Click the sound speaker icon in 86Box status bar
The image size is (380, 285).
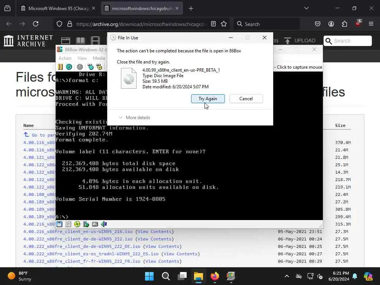click(104, 224)
